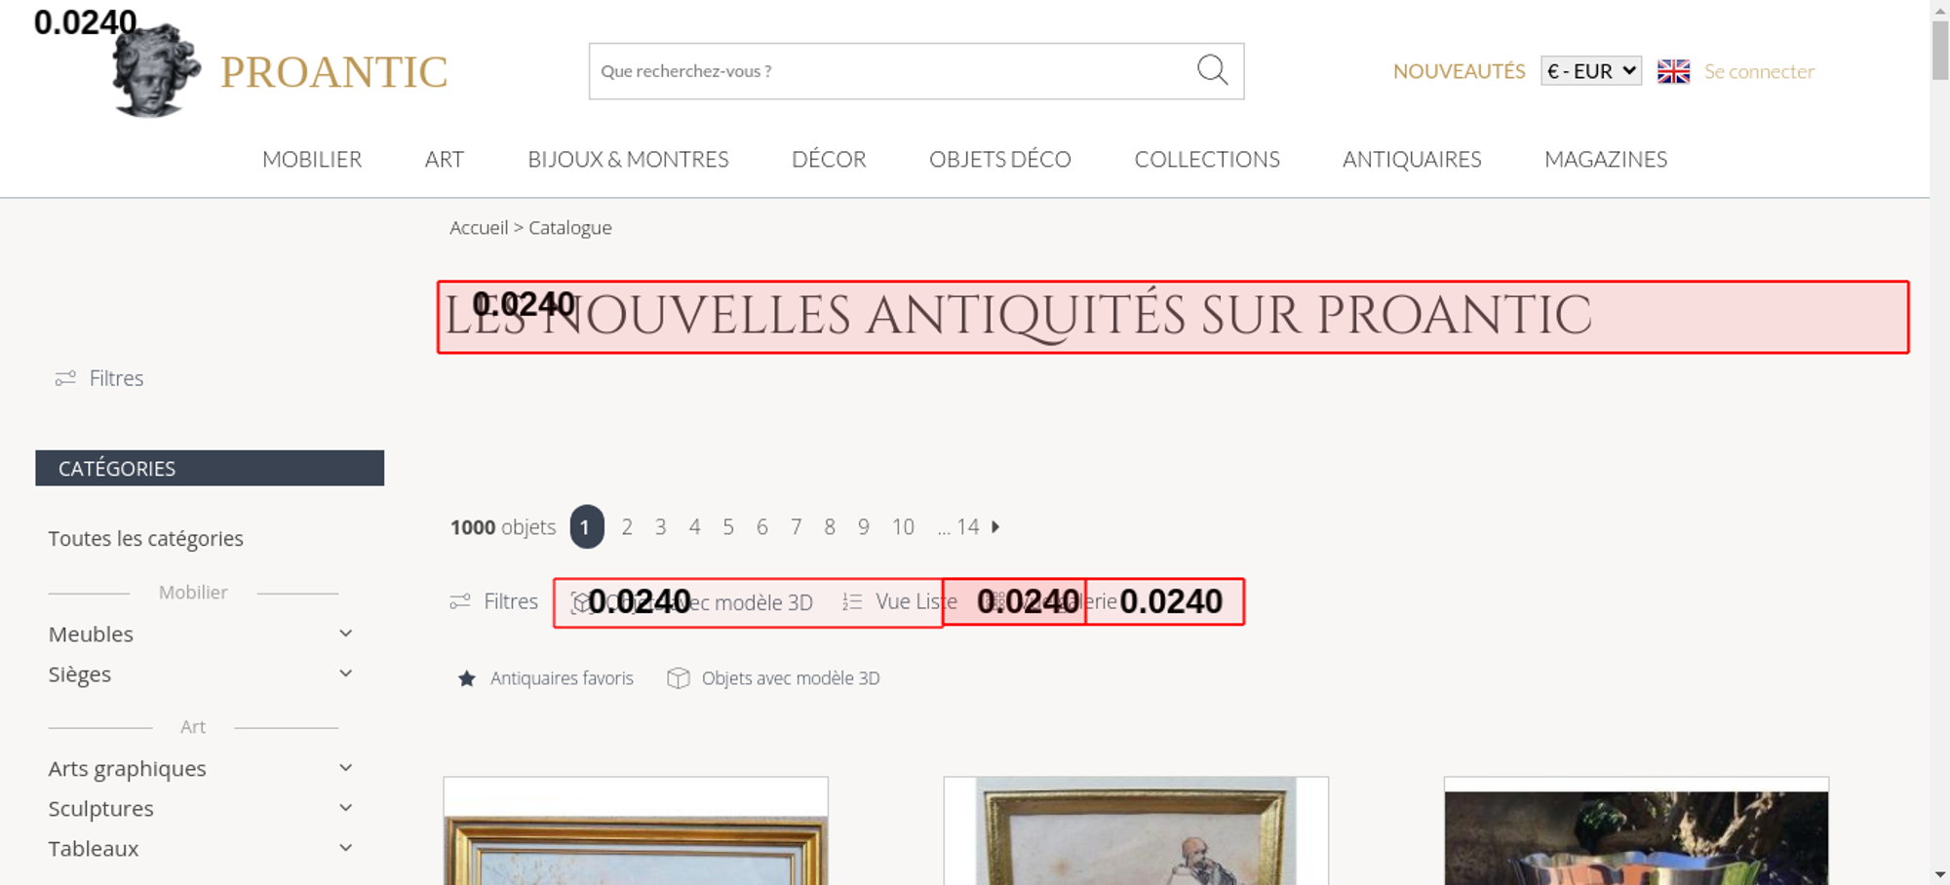Go to the next results page arrow
The image size is (1950, 885).
(995, 527)
